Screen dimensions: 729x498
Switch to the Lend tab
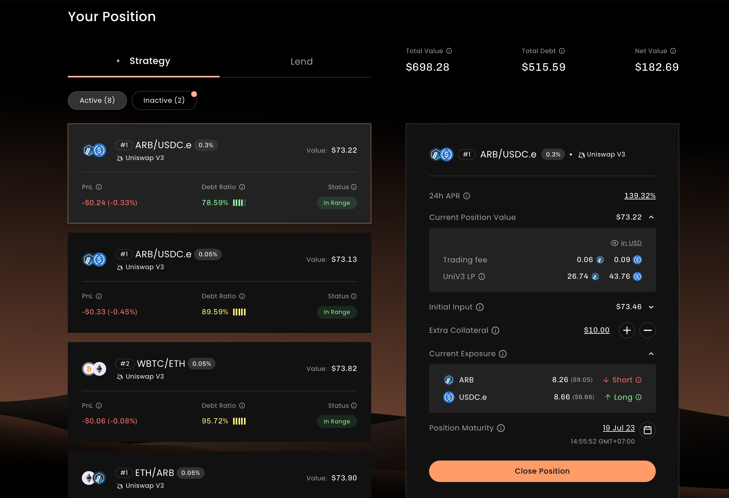[x=301, y=61]
